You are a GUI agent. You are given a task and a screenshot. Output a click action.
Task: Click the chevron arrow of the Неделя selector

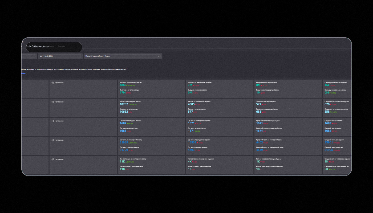pos(159,56)
